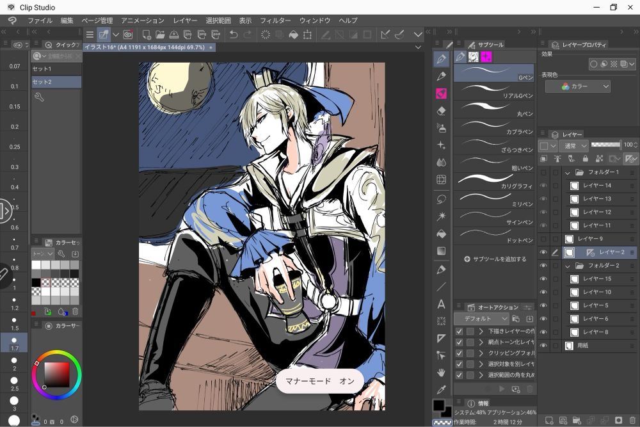
Task: Select the リアルGペン sub tool
Action: pyautogui.click(x=494, y=92)
